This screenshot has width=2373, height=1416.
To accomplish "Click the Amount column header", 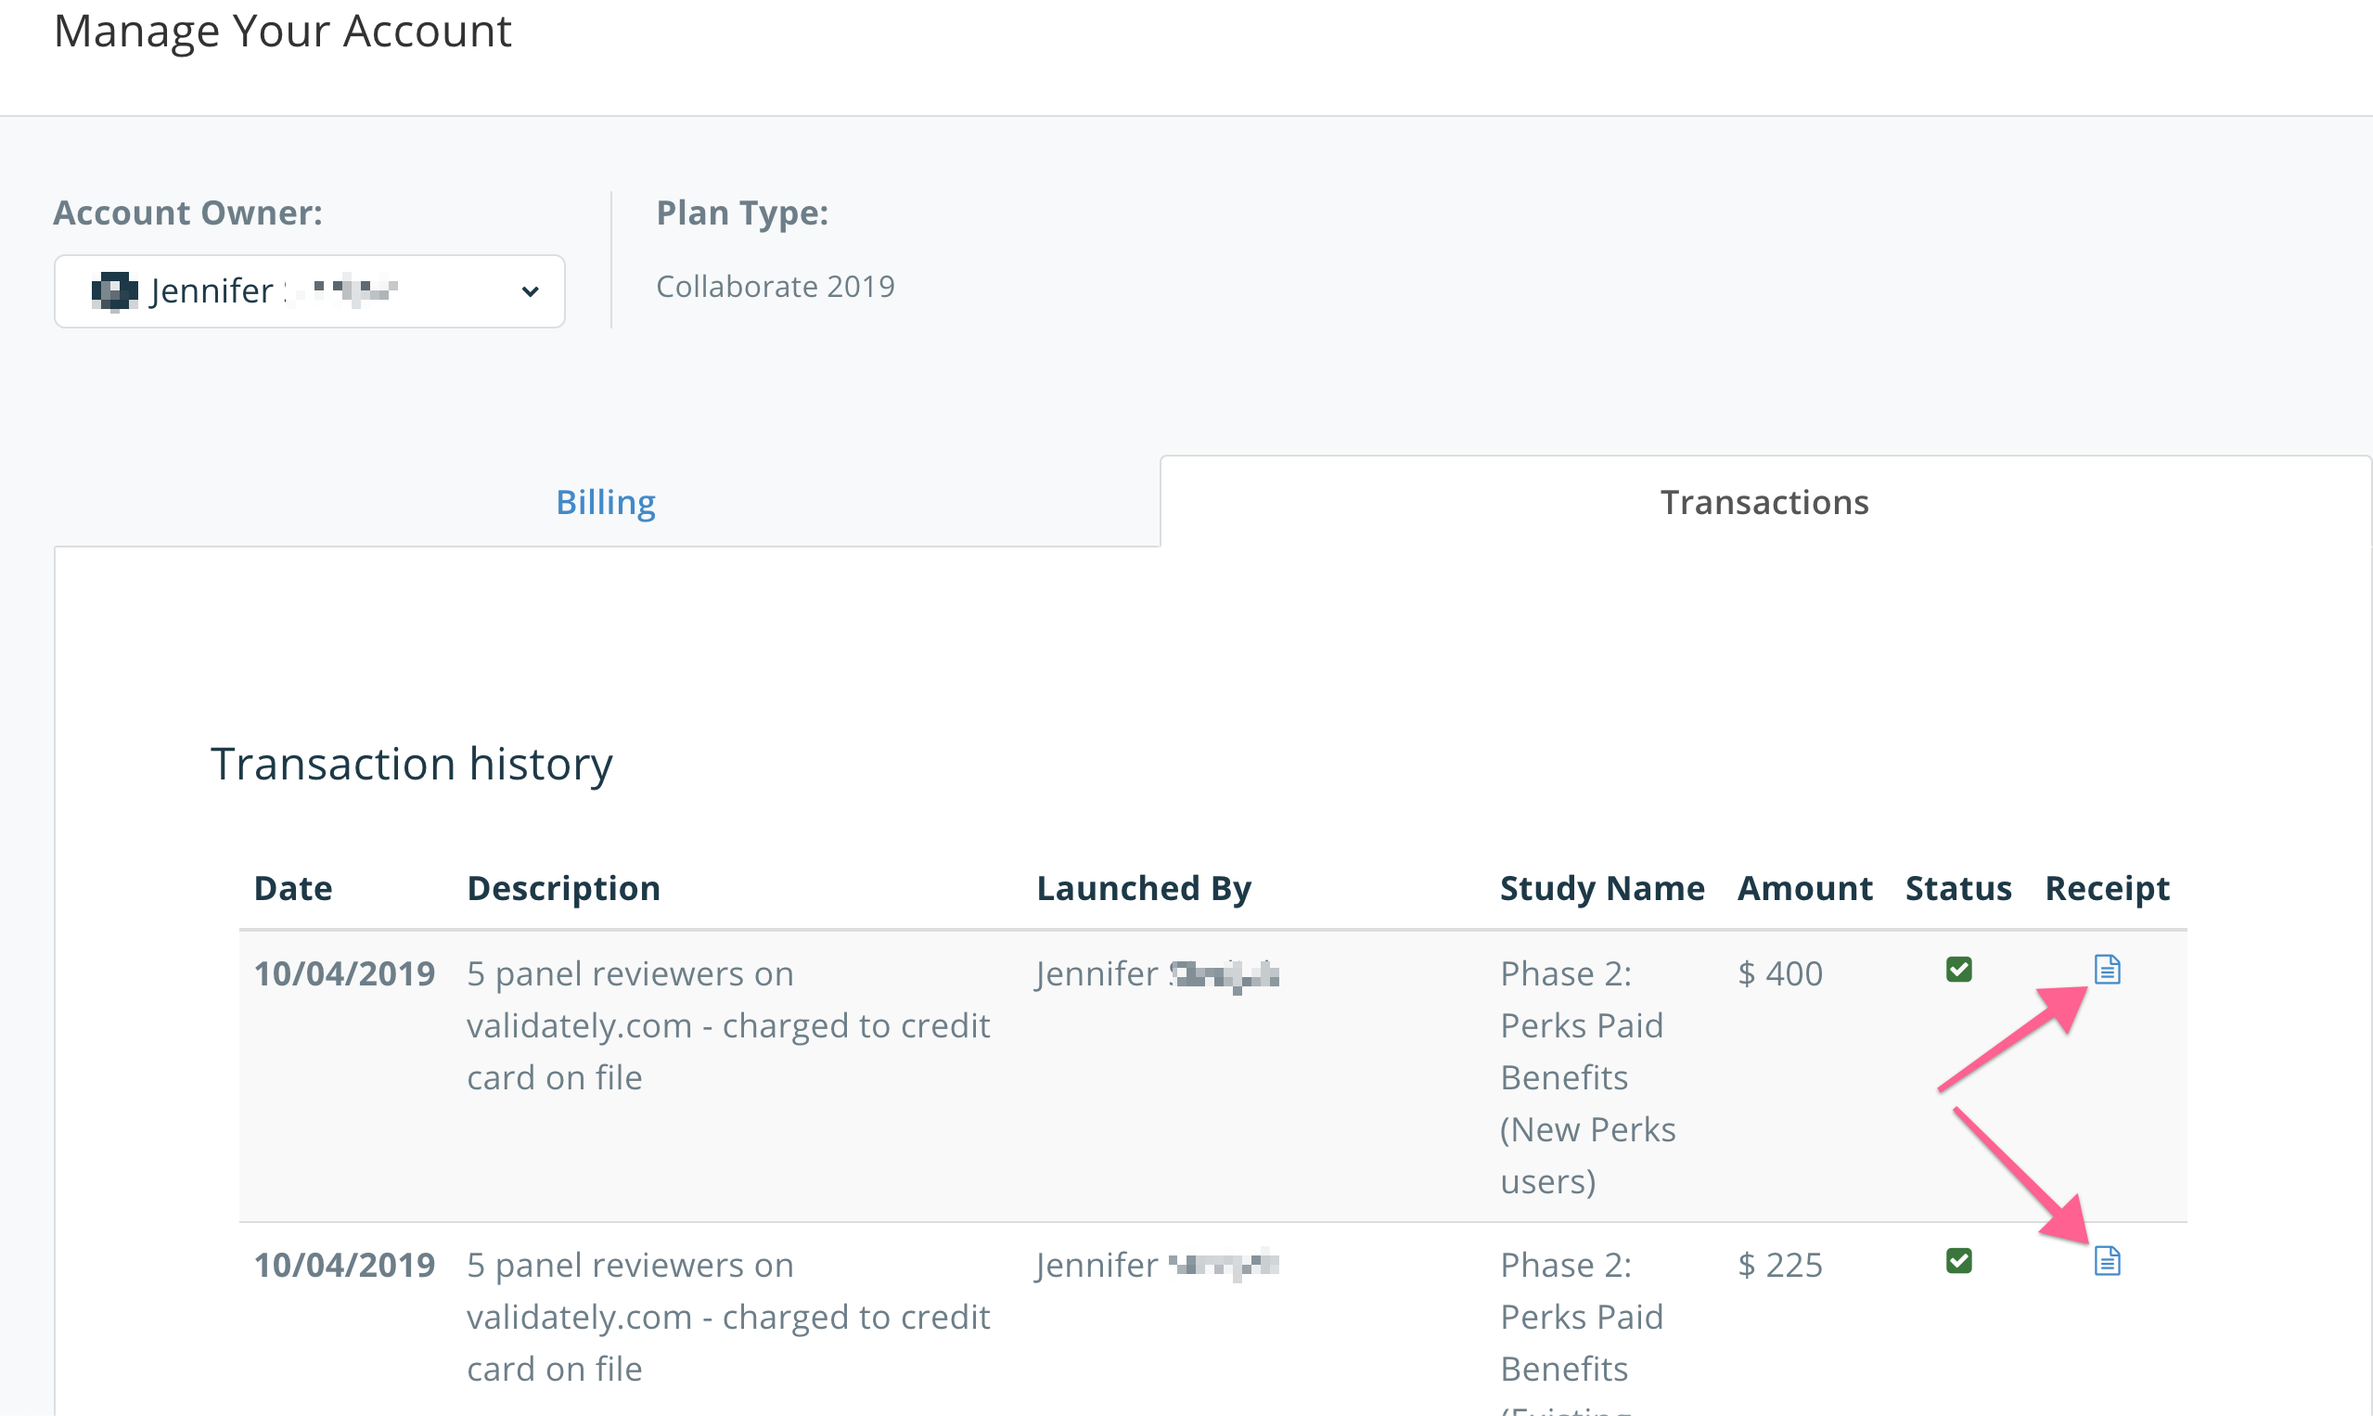I will (1804, 888).
